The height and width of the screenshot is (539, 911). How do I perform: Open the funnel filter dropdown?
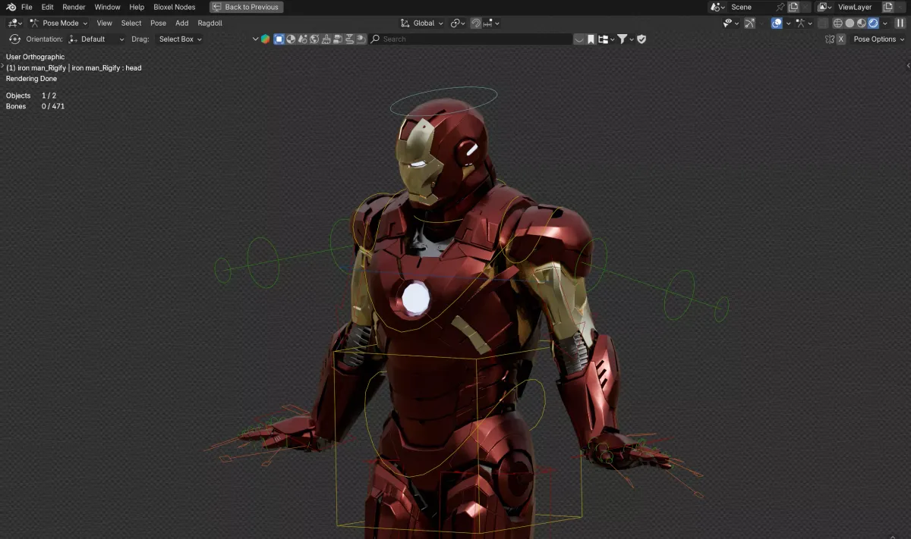coord(626,39)
